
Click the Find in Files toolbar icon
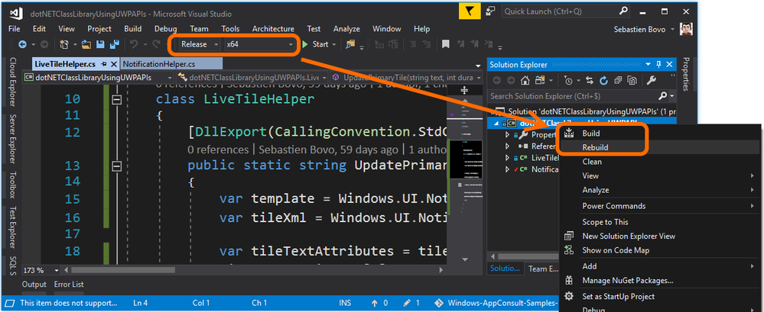[x=350, y=44]
